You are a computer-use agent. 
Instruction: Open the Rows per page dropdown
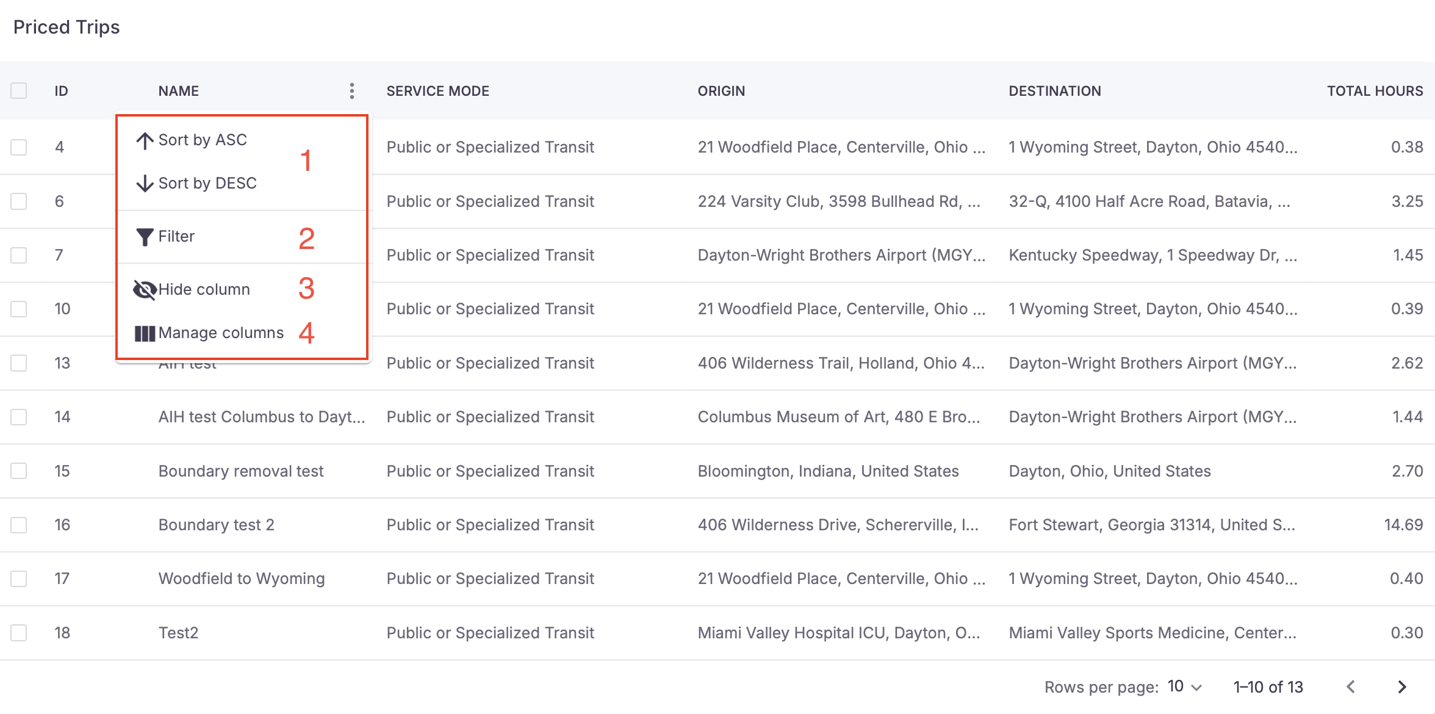coord(1184,687)
